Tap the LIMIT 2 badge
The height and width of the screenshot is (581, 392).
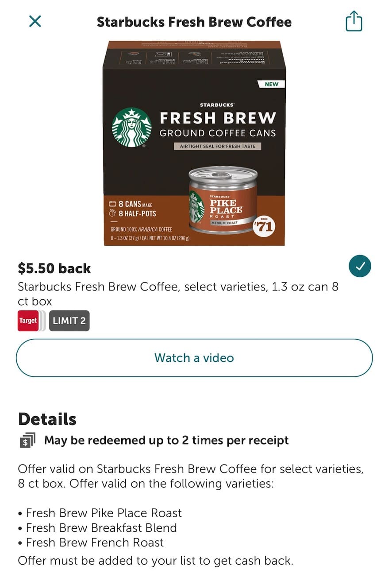click(x=69, y=321)
